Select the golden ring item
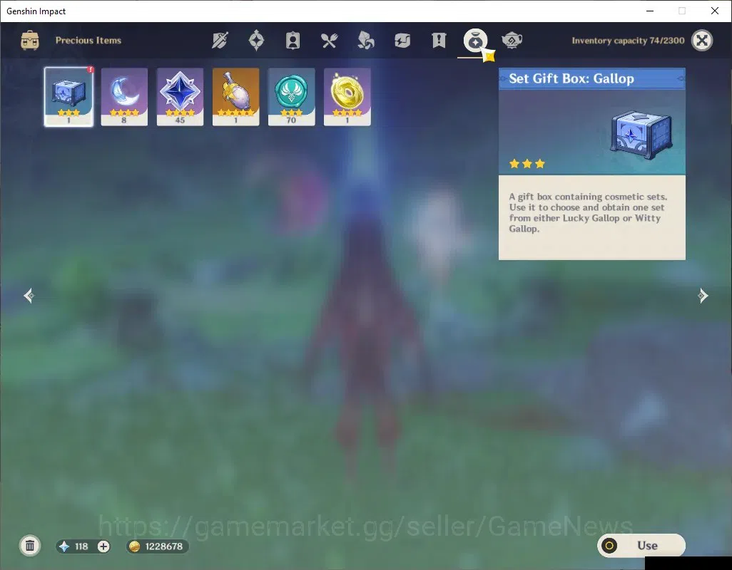This screenshot has height=570, width=732. pyautogui.click(x=347, y=96)
